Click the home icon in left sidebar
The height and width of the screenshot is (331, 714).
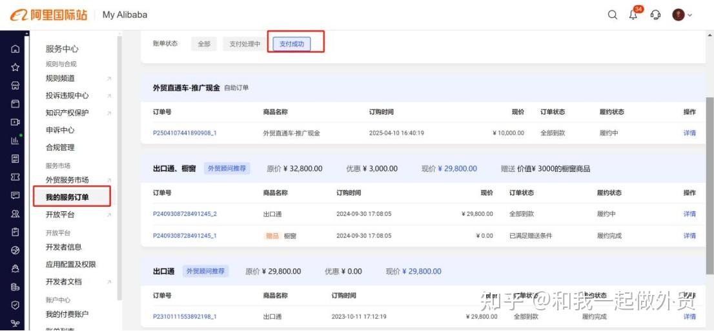pos(15,49)
